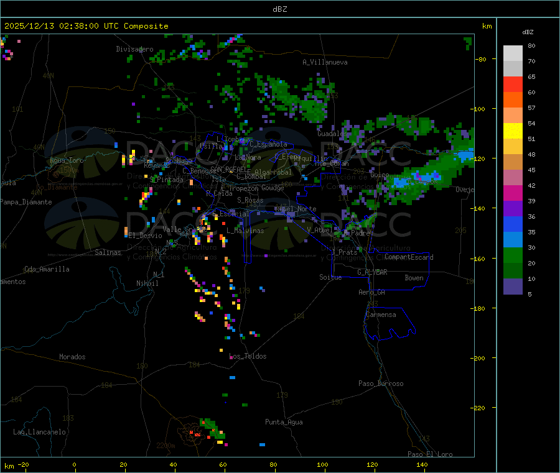Click the Nihuil map label

(147, 283)
